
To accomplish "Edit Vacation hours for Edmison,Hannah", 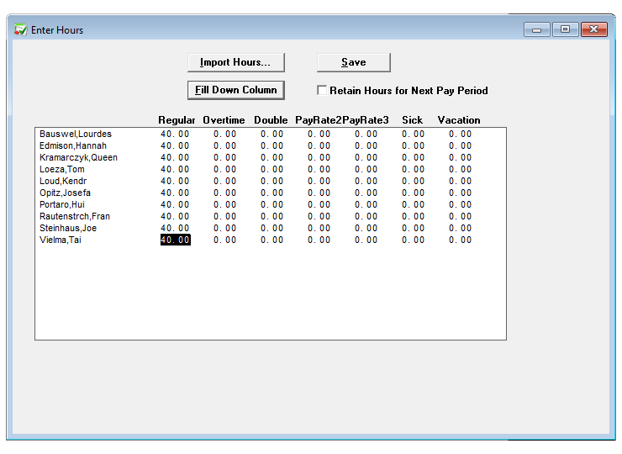I will pos(460,145).
